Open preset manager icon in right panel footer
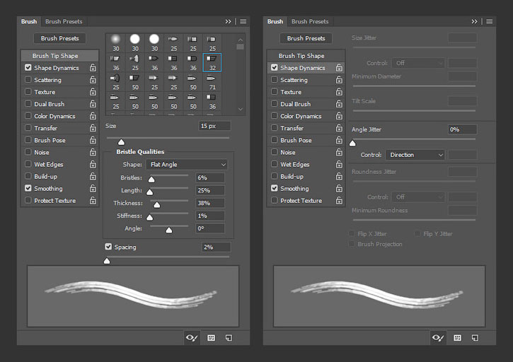The height and width of the screenshot is (362, 513). 457,338
